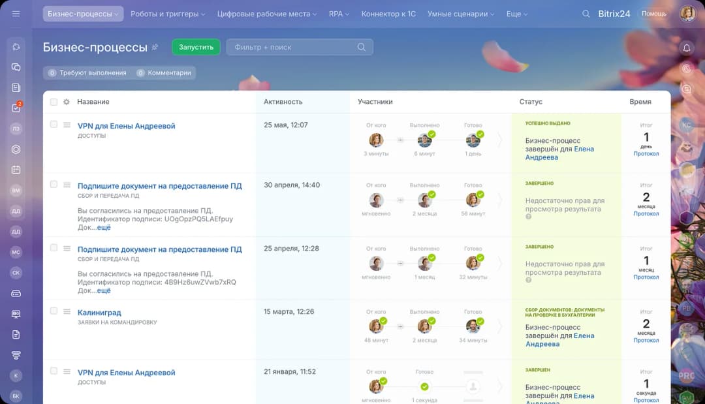Open the messenger chat icon in left sidebar
Viewport: 705px width, 404px height.
(x=16, y=67)
